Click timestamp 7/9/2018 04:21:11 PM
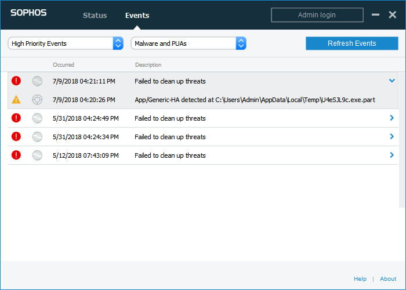 click(84, 81)
